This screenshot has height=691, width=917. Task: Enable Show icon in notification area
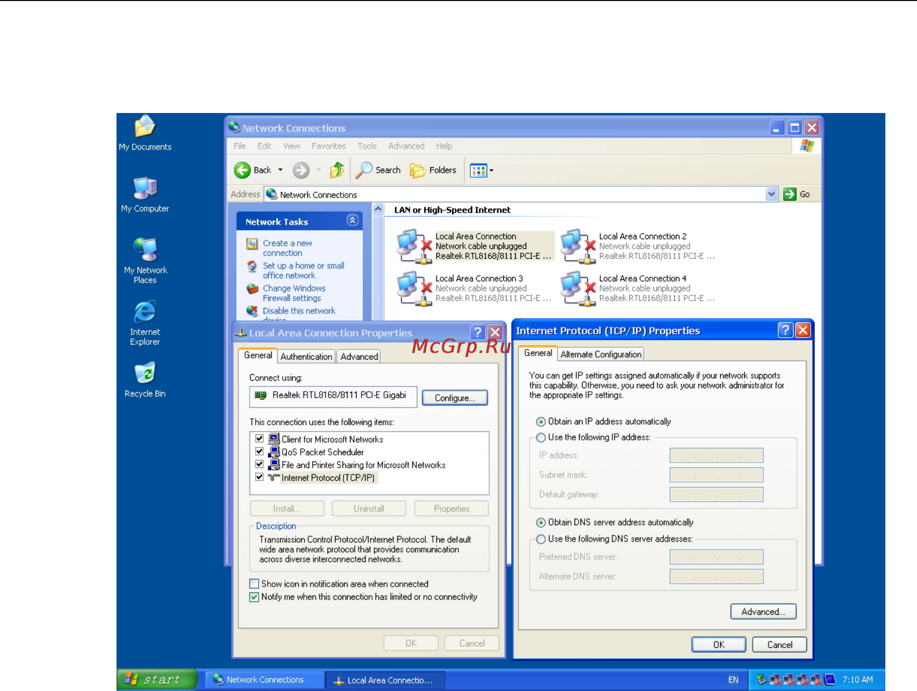pyautogui.click(x=255, y=584)
